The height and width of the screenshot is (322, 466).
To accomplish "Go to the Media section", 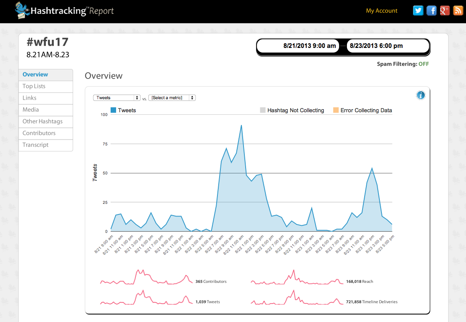I will [x=31, y=110].
